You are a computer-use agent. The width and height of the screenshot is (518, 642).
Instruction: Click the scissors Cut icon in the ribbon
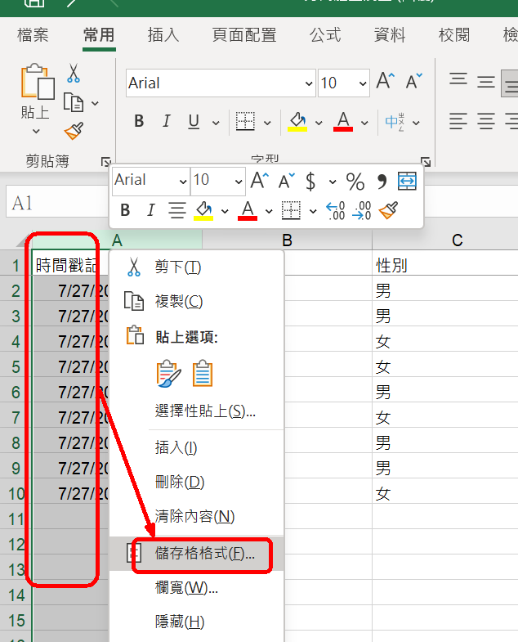coord(74,74)
